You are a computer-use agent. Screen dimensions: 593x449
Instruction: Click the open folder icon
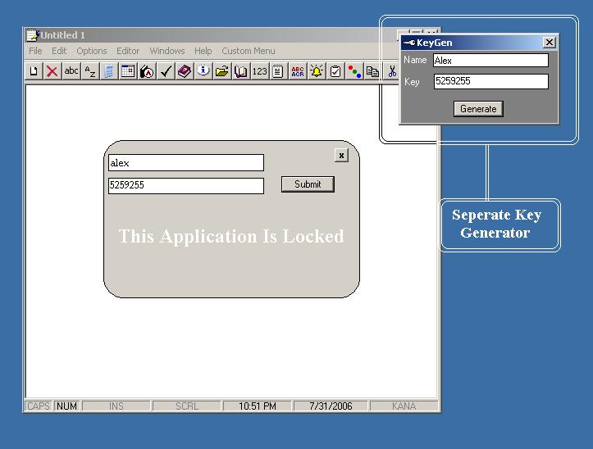[x=221, y=72]
